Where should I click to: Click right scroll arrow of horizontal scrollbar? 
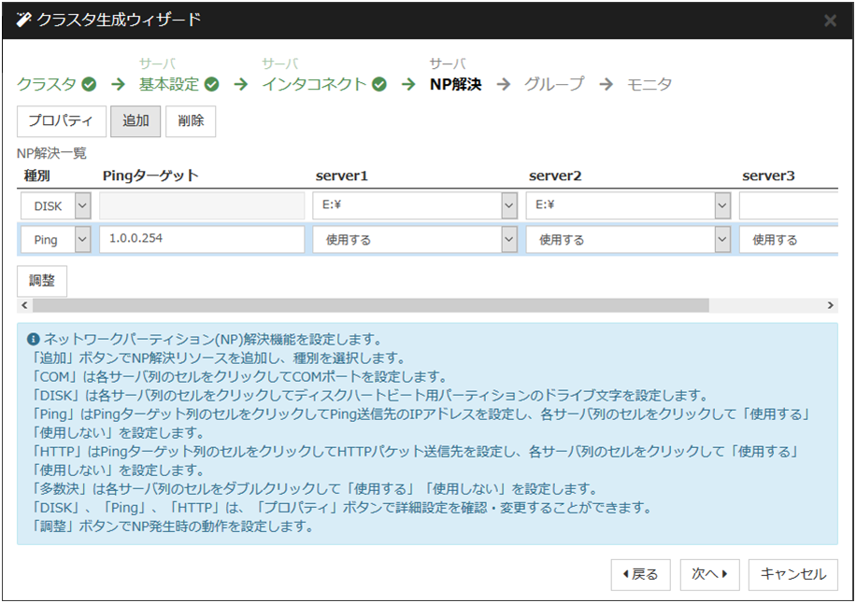830,305
